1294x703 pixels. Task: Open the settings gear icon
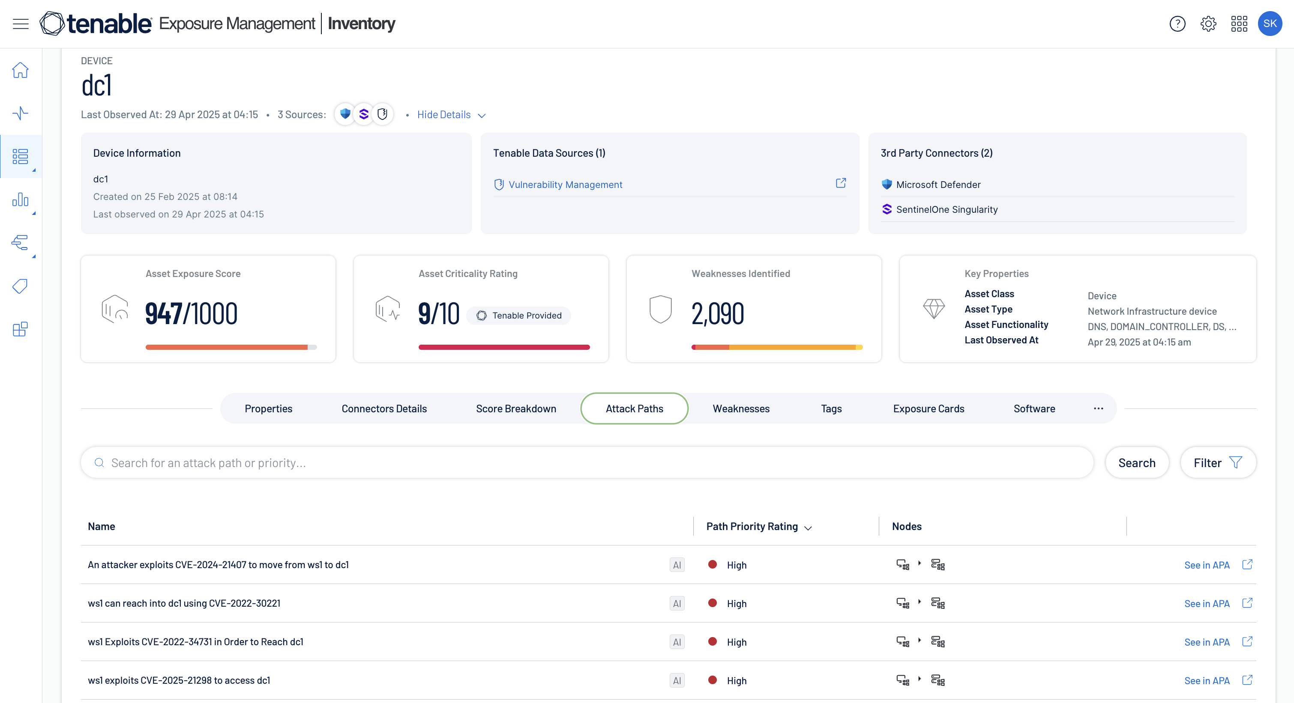tap(1208, 24)
